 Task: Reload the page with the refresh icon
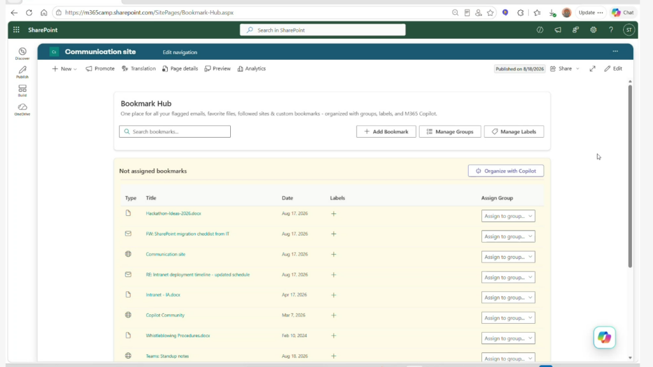pyautogui.click(x=29, y=13)
